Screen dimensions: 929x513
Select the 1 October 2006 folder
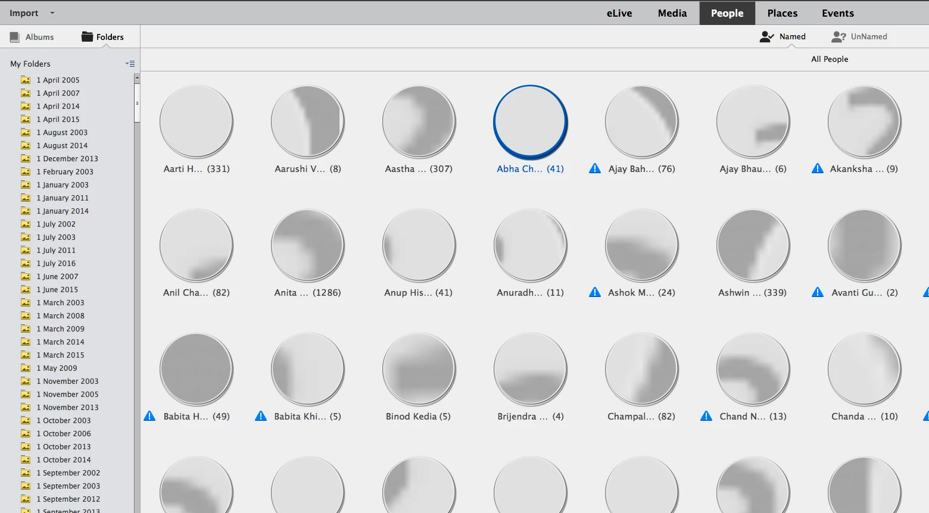click(64, 433)
